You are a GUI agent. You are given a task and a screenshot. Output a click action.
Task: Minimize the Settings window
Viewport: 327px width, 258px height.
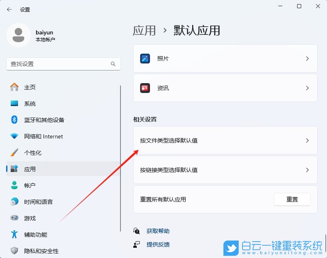coord(280,6)
